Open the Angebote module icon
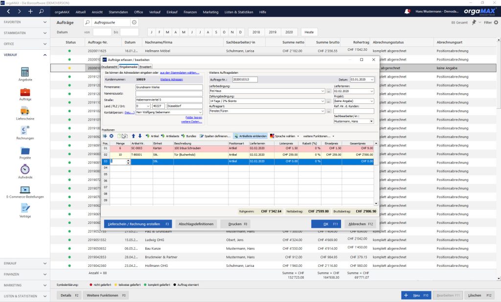 tap(25, 72)
